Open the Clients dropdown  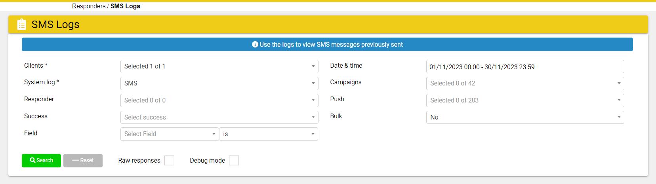pyautogui.click(x=219, y=66)
